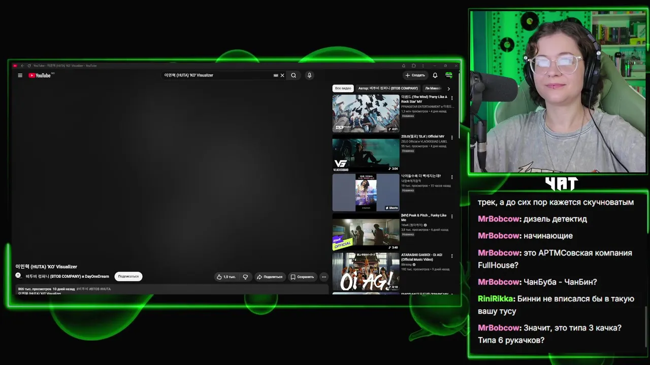Select the 'Все видео' filter chip

(343, 88)
